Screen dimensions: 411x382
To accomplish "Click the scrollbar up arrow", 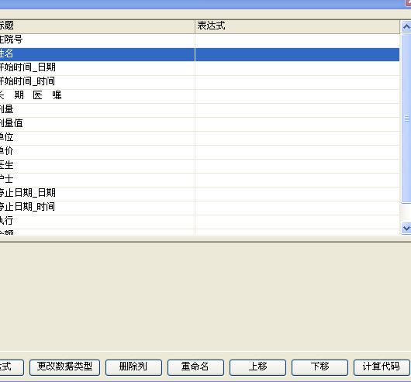I will tap(406, 26).
